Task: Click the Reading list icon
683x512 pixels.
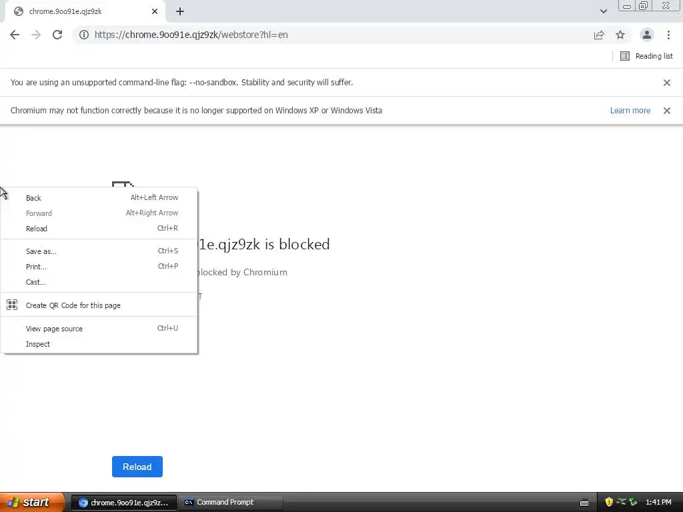Action: click(624, 56)
